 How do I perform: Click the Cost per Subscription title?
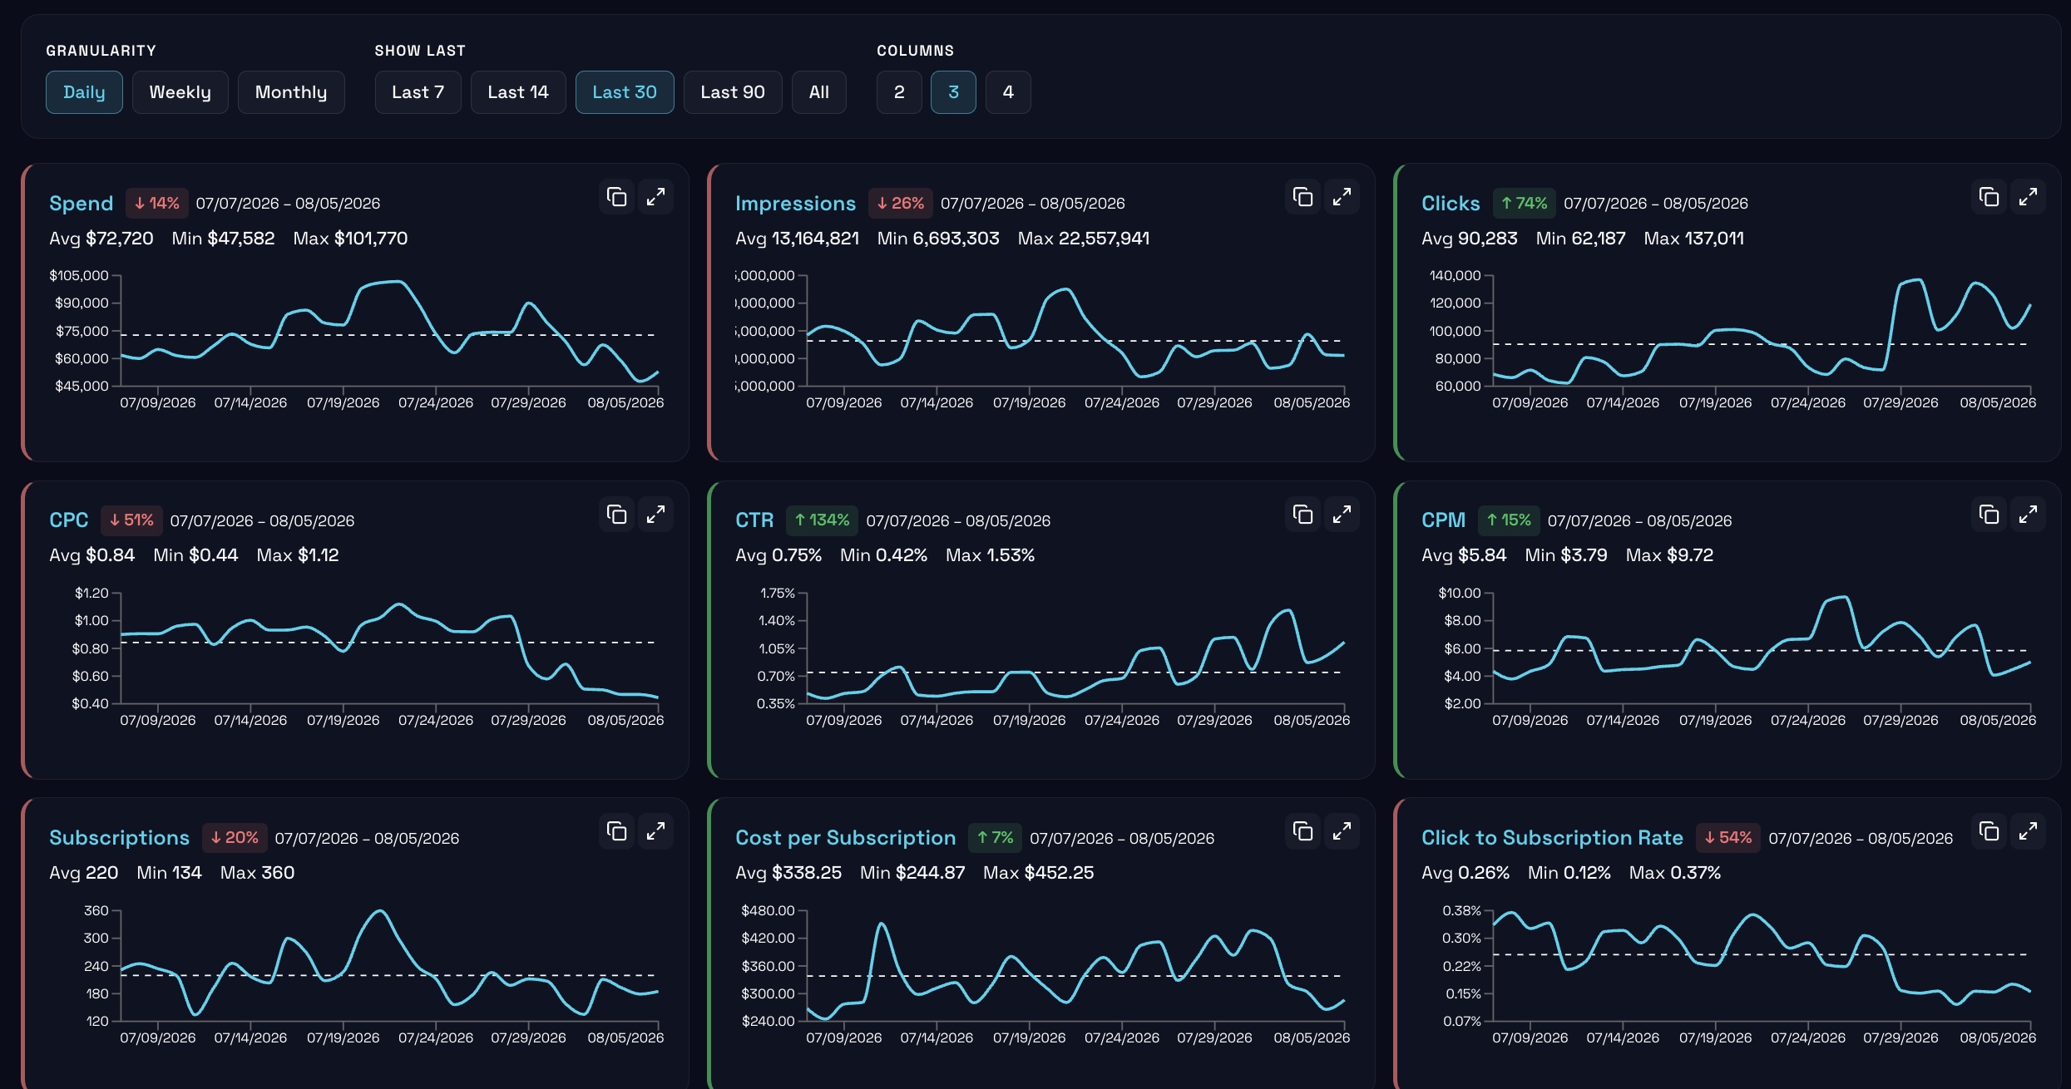click(845, 838)
